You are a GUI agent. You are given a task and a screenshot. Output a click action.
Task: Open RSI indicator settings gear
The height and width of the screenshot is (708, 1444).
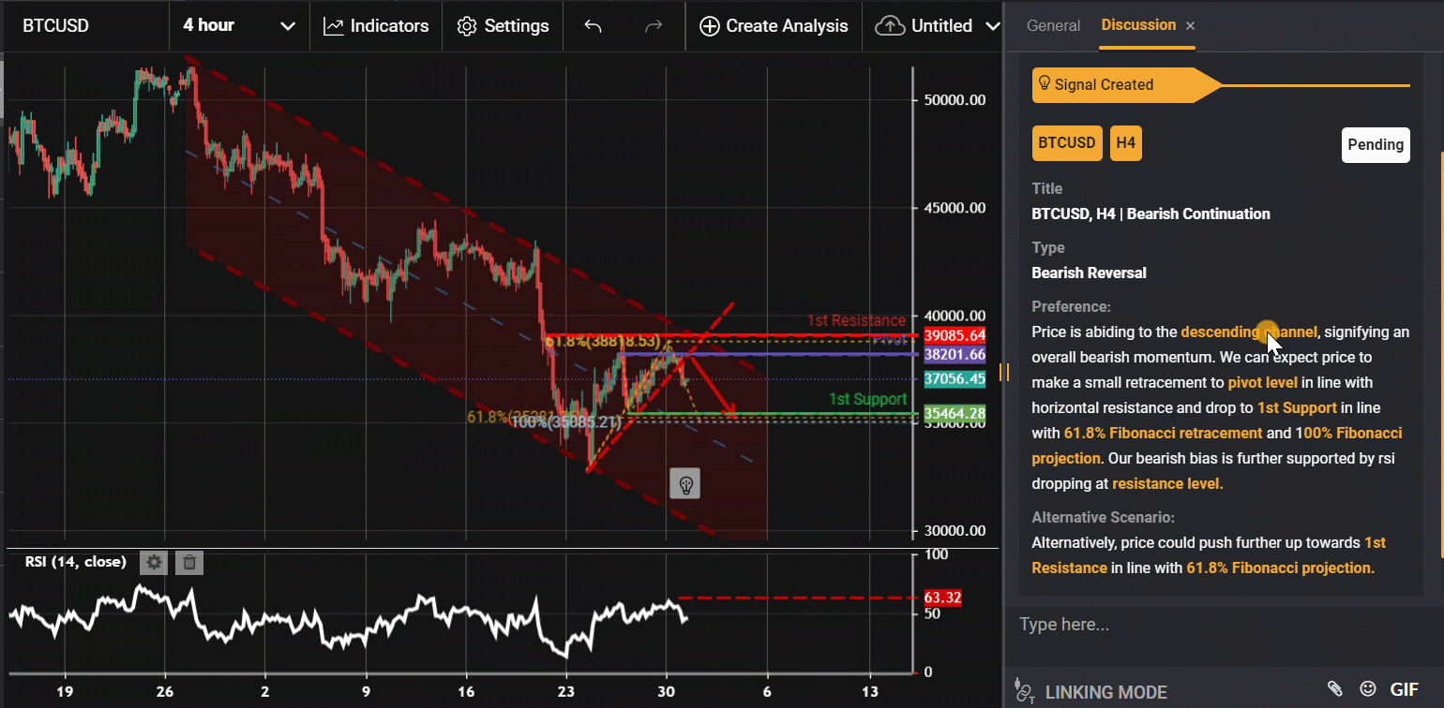[x=155, y=562]
